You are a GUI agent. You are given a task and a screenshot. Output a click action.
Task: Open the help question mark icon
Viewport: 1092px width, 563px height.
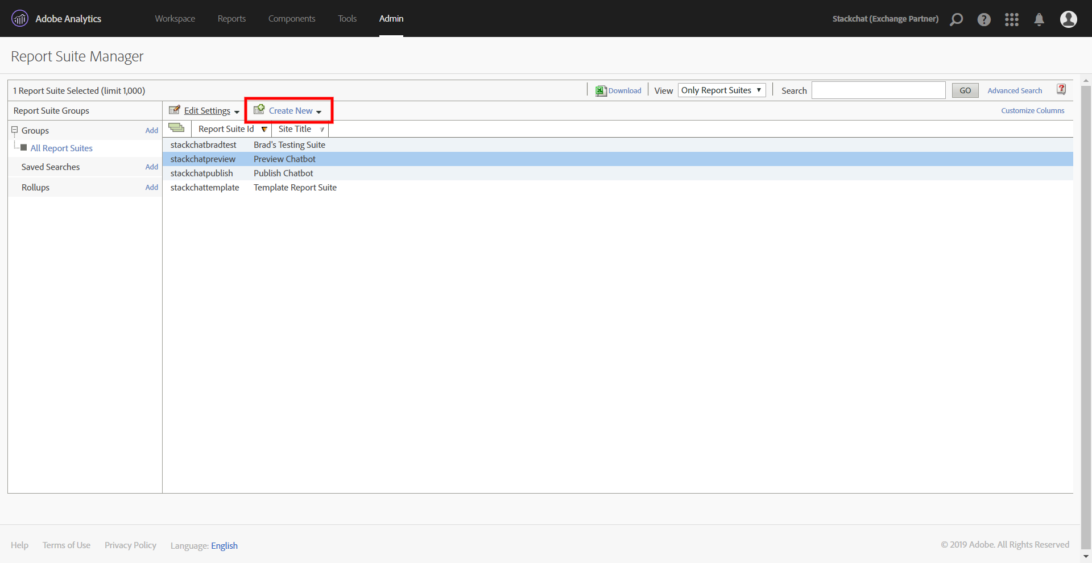point(984,19)
